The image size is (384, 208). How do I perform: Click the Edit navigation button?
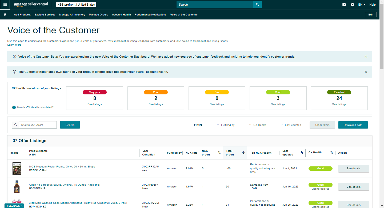[371, 15]
